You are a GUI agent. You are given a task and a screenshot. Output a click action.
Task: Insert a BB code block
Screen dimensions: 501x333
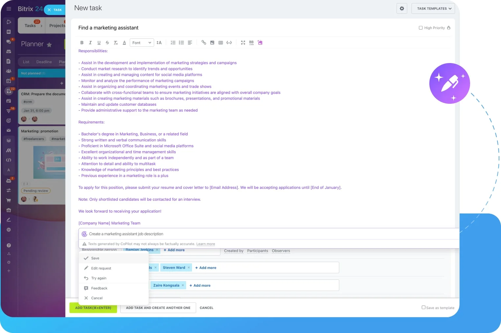pyautogui.click(x=251, y=42)
